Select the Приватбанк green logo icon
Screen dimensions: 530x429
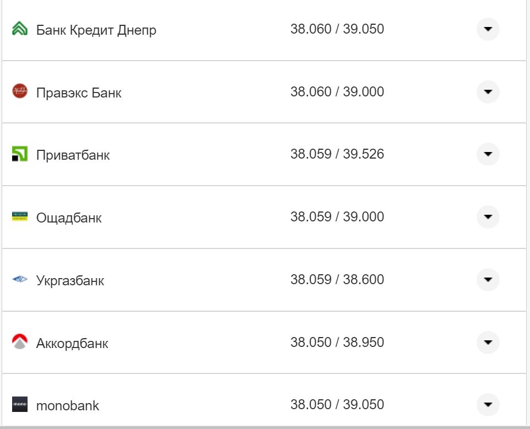20,154
